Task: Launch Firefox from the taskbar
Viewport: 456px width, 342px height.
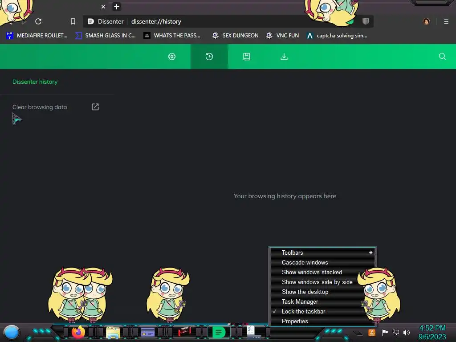Action: 78,332
